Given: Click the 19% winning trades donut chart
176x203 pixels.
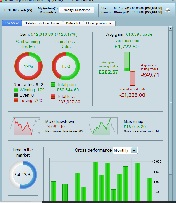Looking at the screenshot, I should coord(28,66).
